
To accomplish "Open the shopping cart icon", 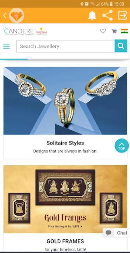I will 114,31.
